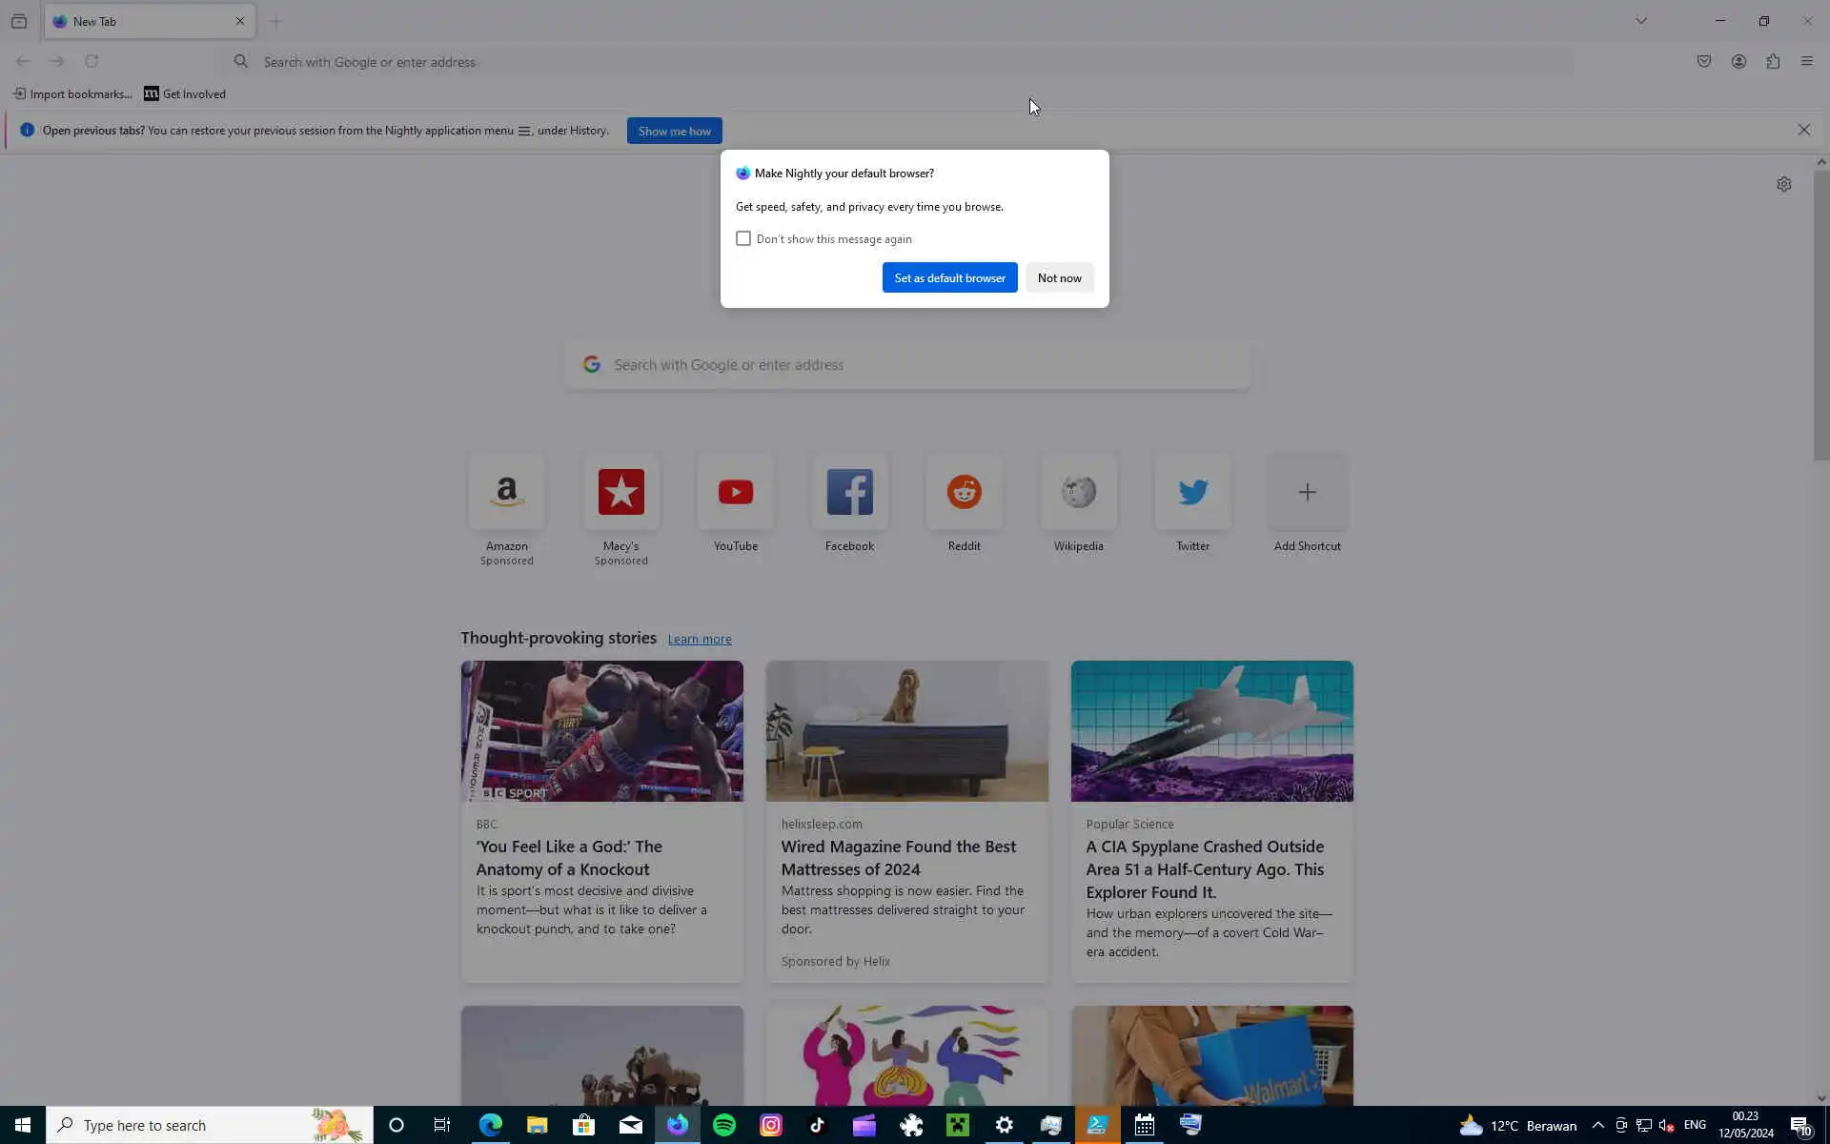Check Don't show this message again

pyautogui.click(x=743, y=238)
